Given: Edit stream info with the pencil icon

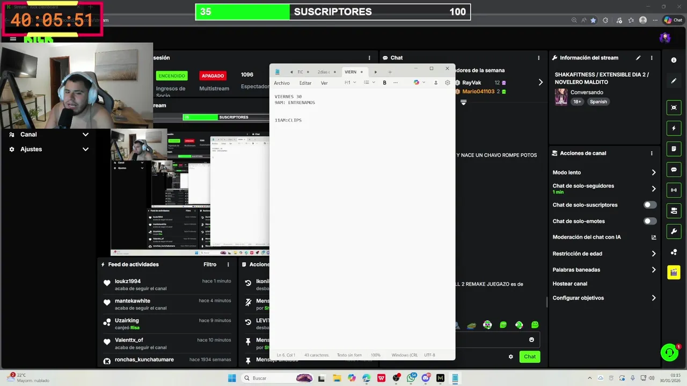Looking at the screenshot, I should 638,58.
